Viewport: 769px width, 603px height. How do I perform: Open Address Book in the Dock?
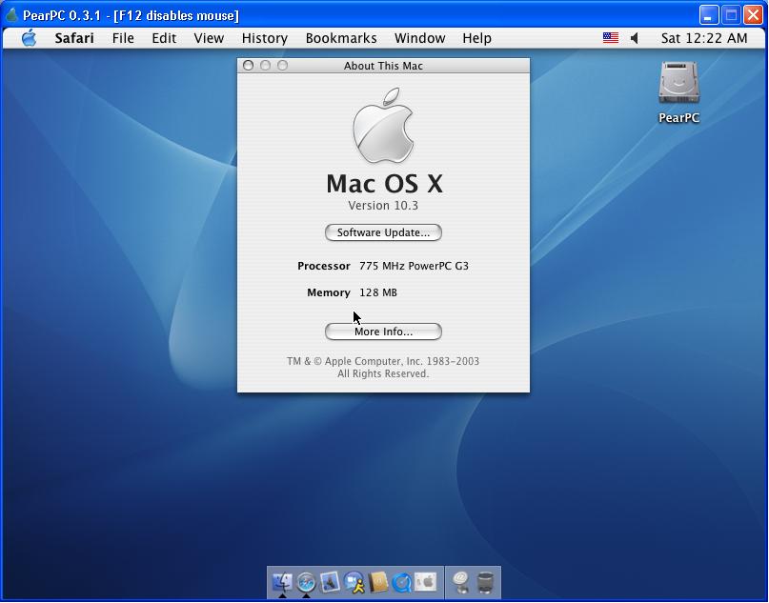tap(378, 581)
